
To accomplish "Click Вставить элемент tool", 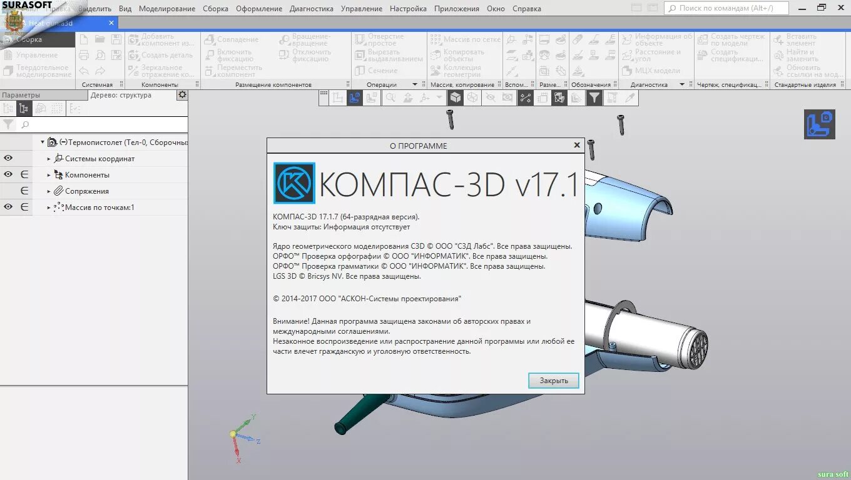I will point(795,40).
